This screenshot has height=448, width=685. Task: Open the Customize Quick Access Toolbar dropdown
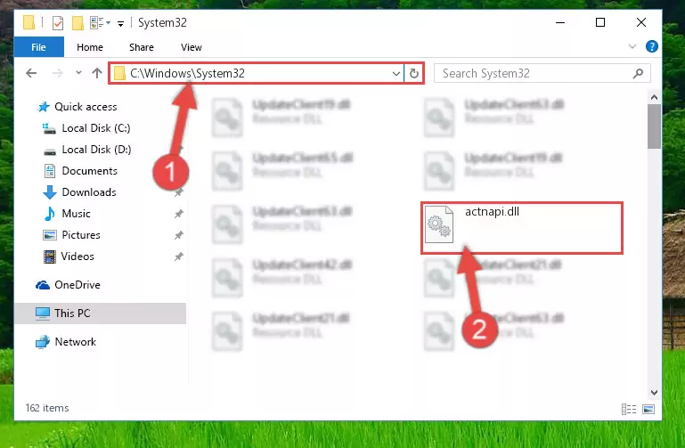(x=120, y=23)
